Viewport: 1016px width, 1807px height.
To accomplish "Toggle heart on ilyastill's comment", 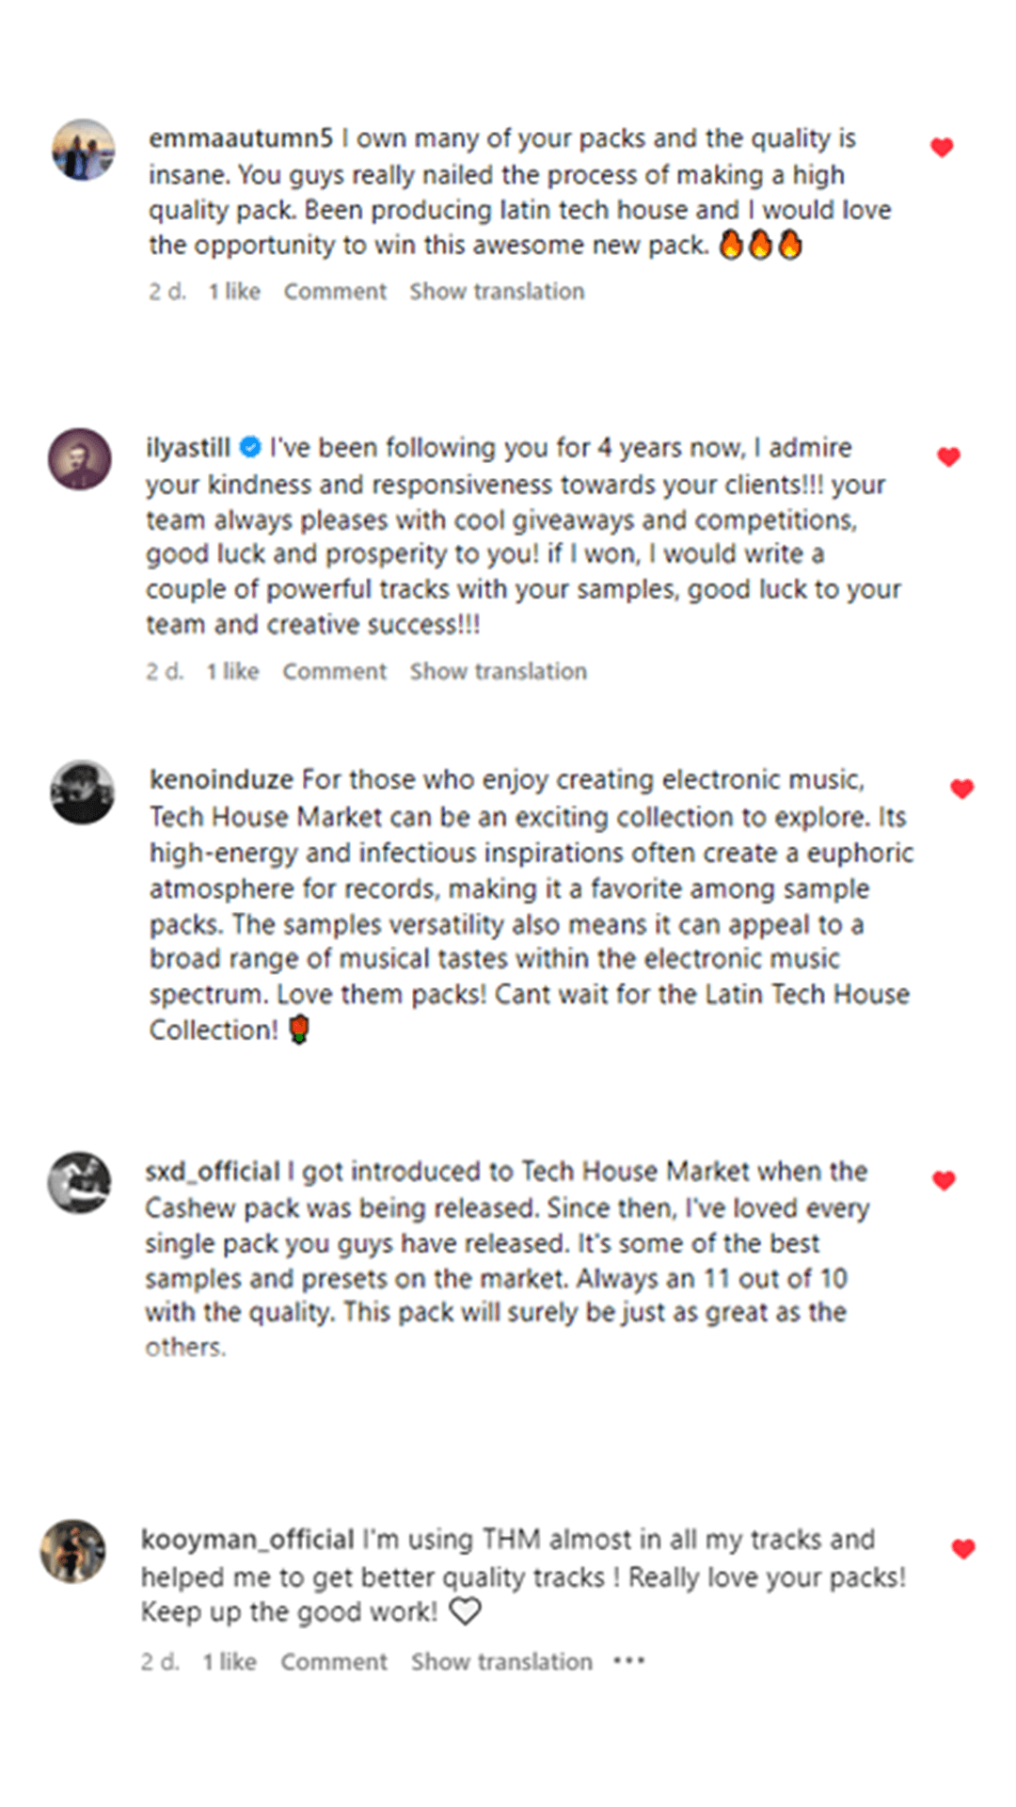I will click(x=948, y=456).
